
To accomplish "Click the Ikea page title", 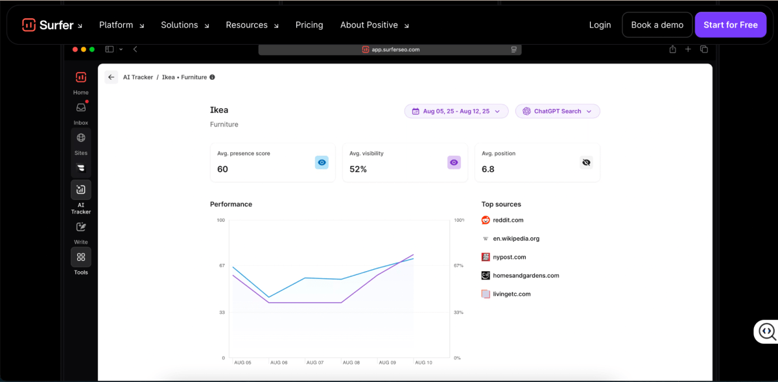I will coord(219,110).
